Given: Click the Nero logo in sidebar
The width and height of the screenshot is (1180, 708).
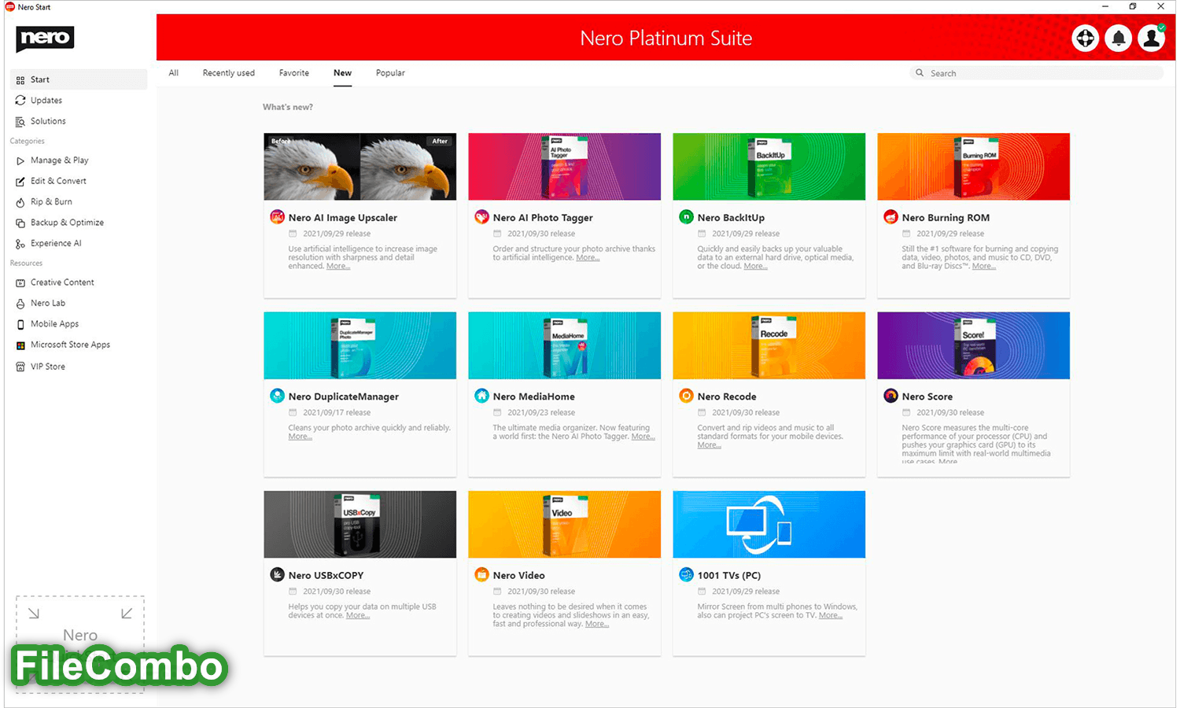Looking at the screenshot, I should click(45, 39).
